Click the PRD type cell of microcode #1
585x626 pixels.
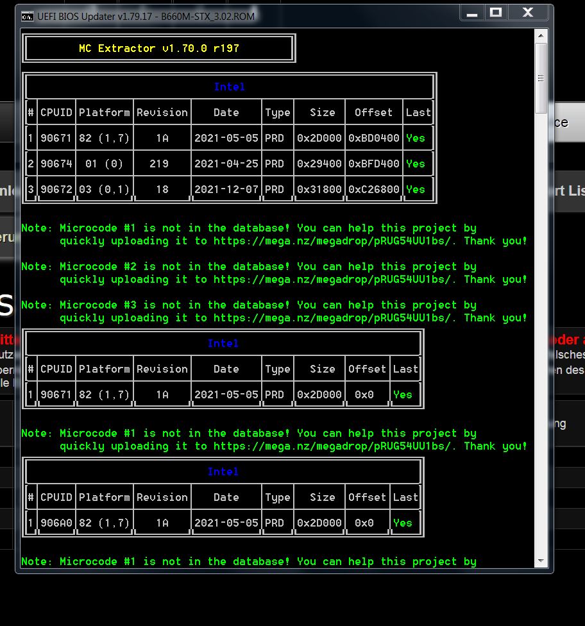pos(277,137)
